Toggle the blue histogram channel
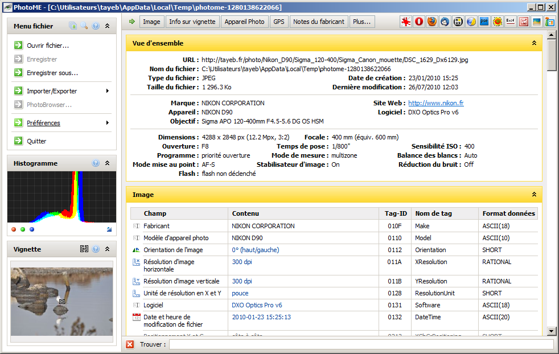Screen dimensions: 559x354 [32, 229]
